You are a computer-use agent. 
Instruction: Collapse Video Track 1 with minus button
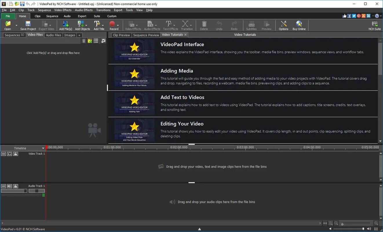(x=3, y=154)
